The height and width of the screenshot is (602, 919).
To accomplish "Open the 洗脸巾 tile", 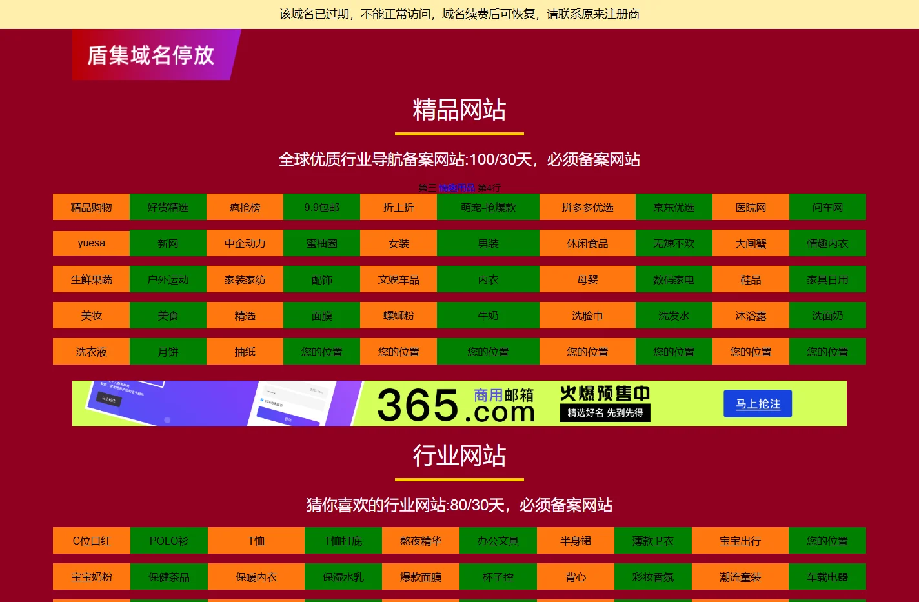I will click(x=587, y=316).
